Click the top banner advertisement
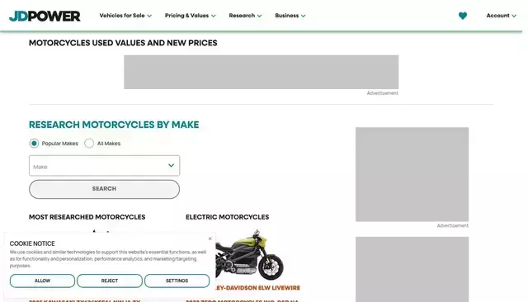 pos(262,72)
